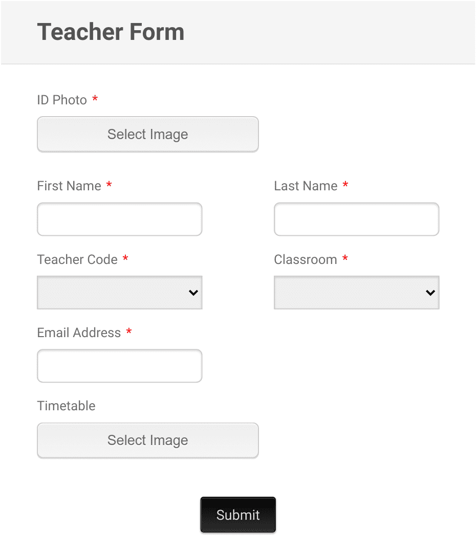Click the First Name label
This screenshot has height=553, width=476.
[69, 186]
